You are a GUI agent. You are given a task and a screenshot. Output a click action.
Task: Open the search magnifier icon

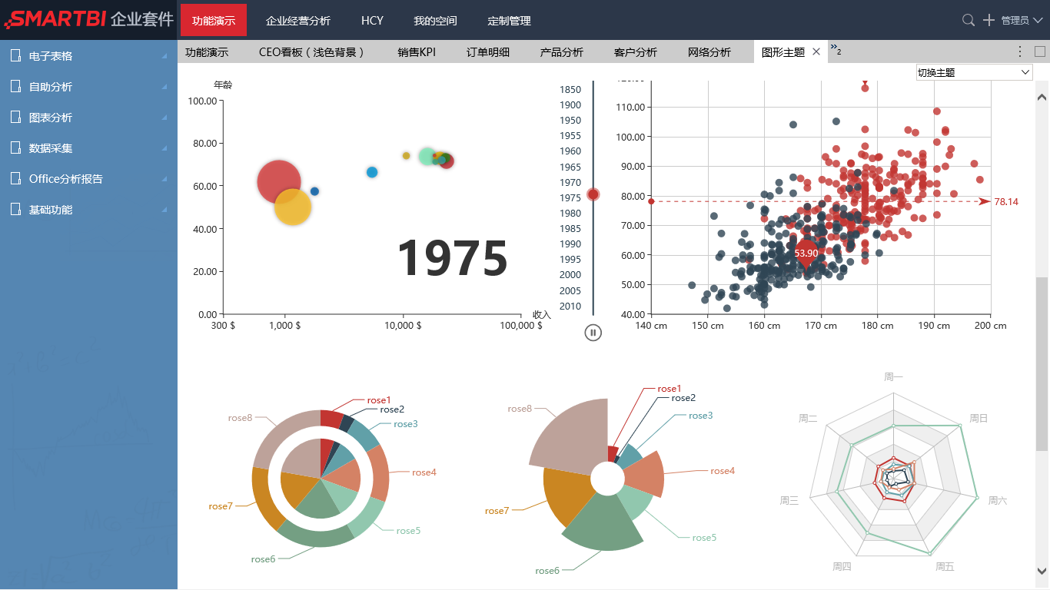969,20
